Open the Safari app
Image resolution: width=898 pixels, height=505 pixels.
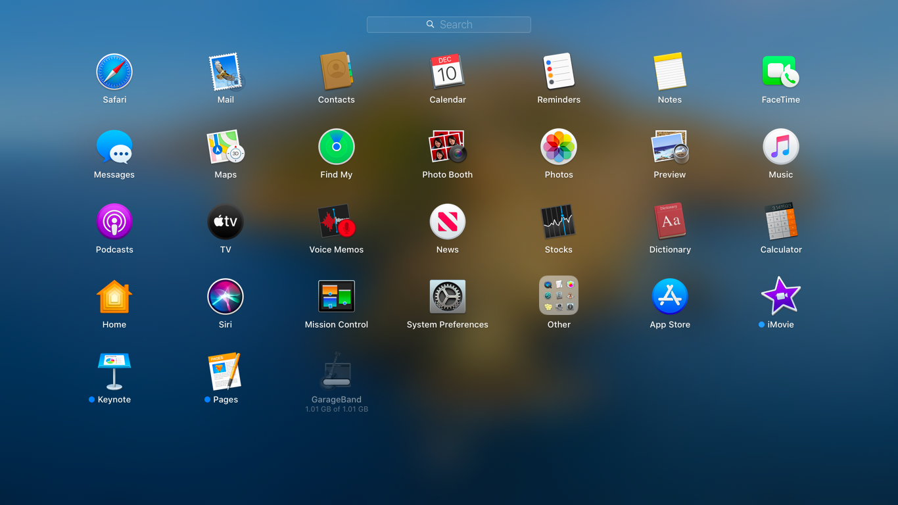pyautogui.click(x=114, y=72)
